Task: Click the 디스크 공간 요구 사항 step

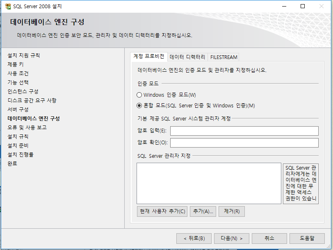Action: click(x=32, y=100)
